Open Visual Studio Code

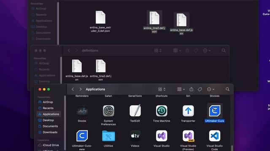tap(215, 136)
